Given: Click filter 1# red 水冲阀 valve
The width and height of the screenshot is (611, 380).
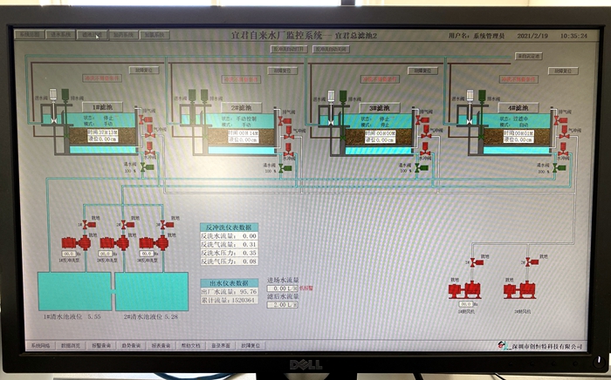Looking at the screenshot, I should (150, 149).
